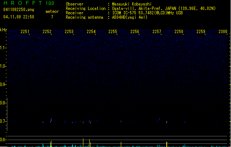Click the 1.0 kHz frequency tick label

tap(3, 66)
